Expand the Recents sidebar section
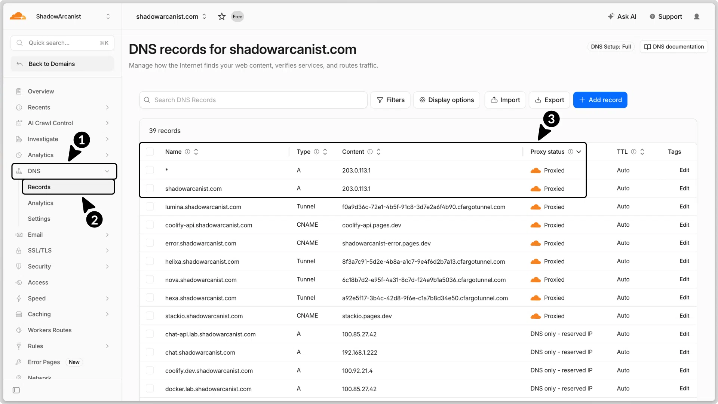718x404 pixels. point(107,107)
